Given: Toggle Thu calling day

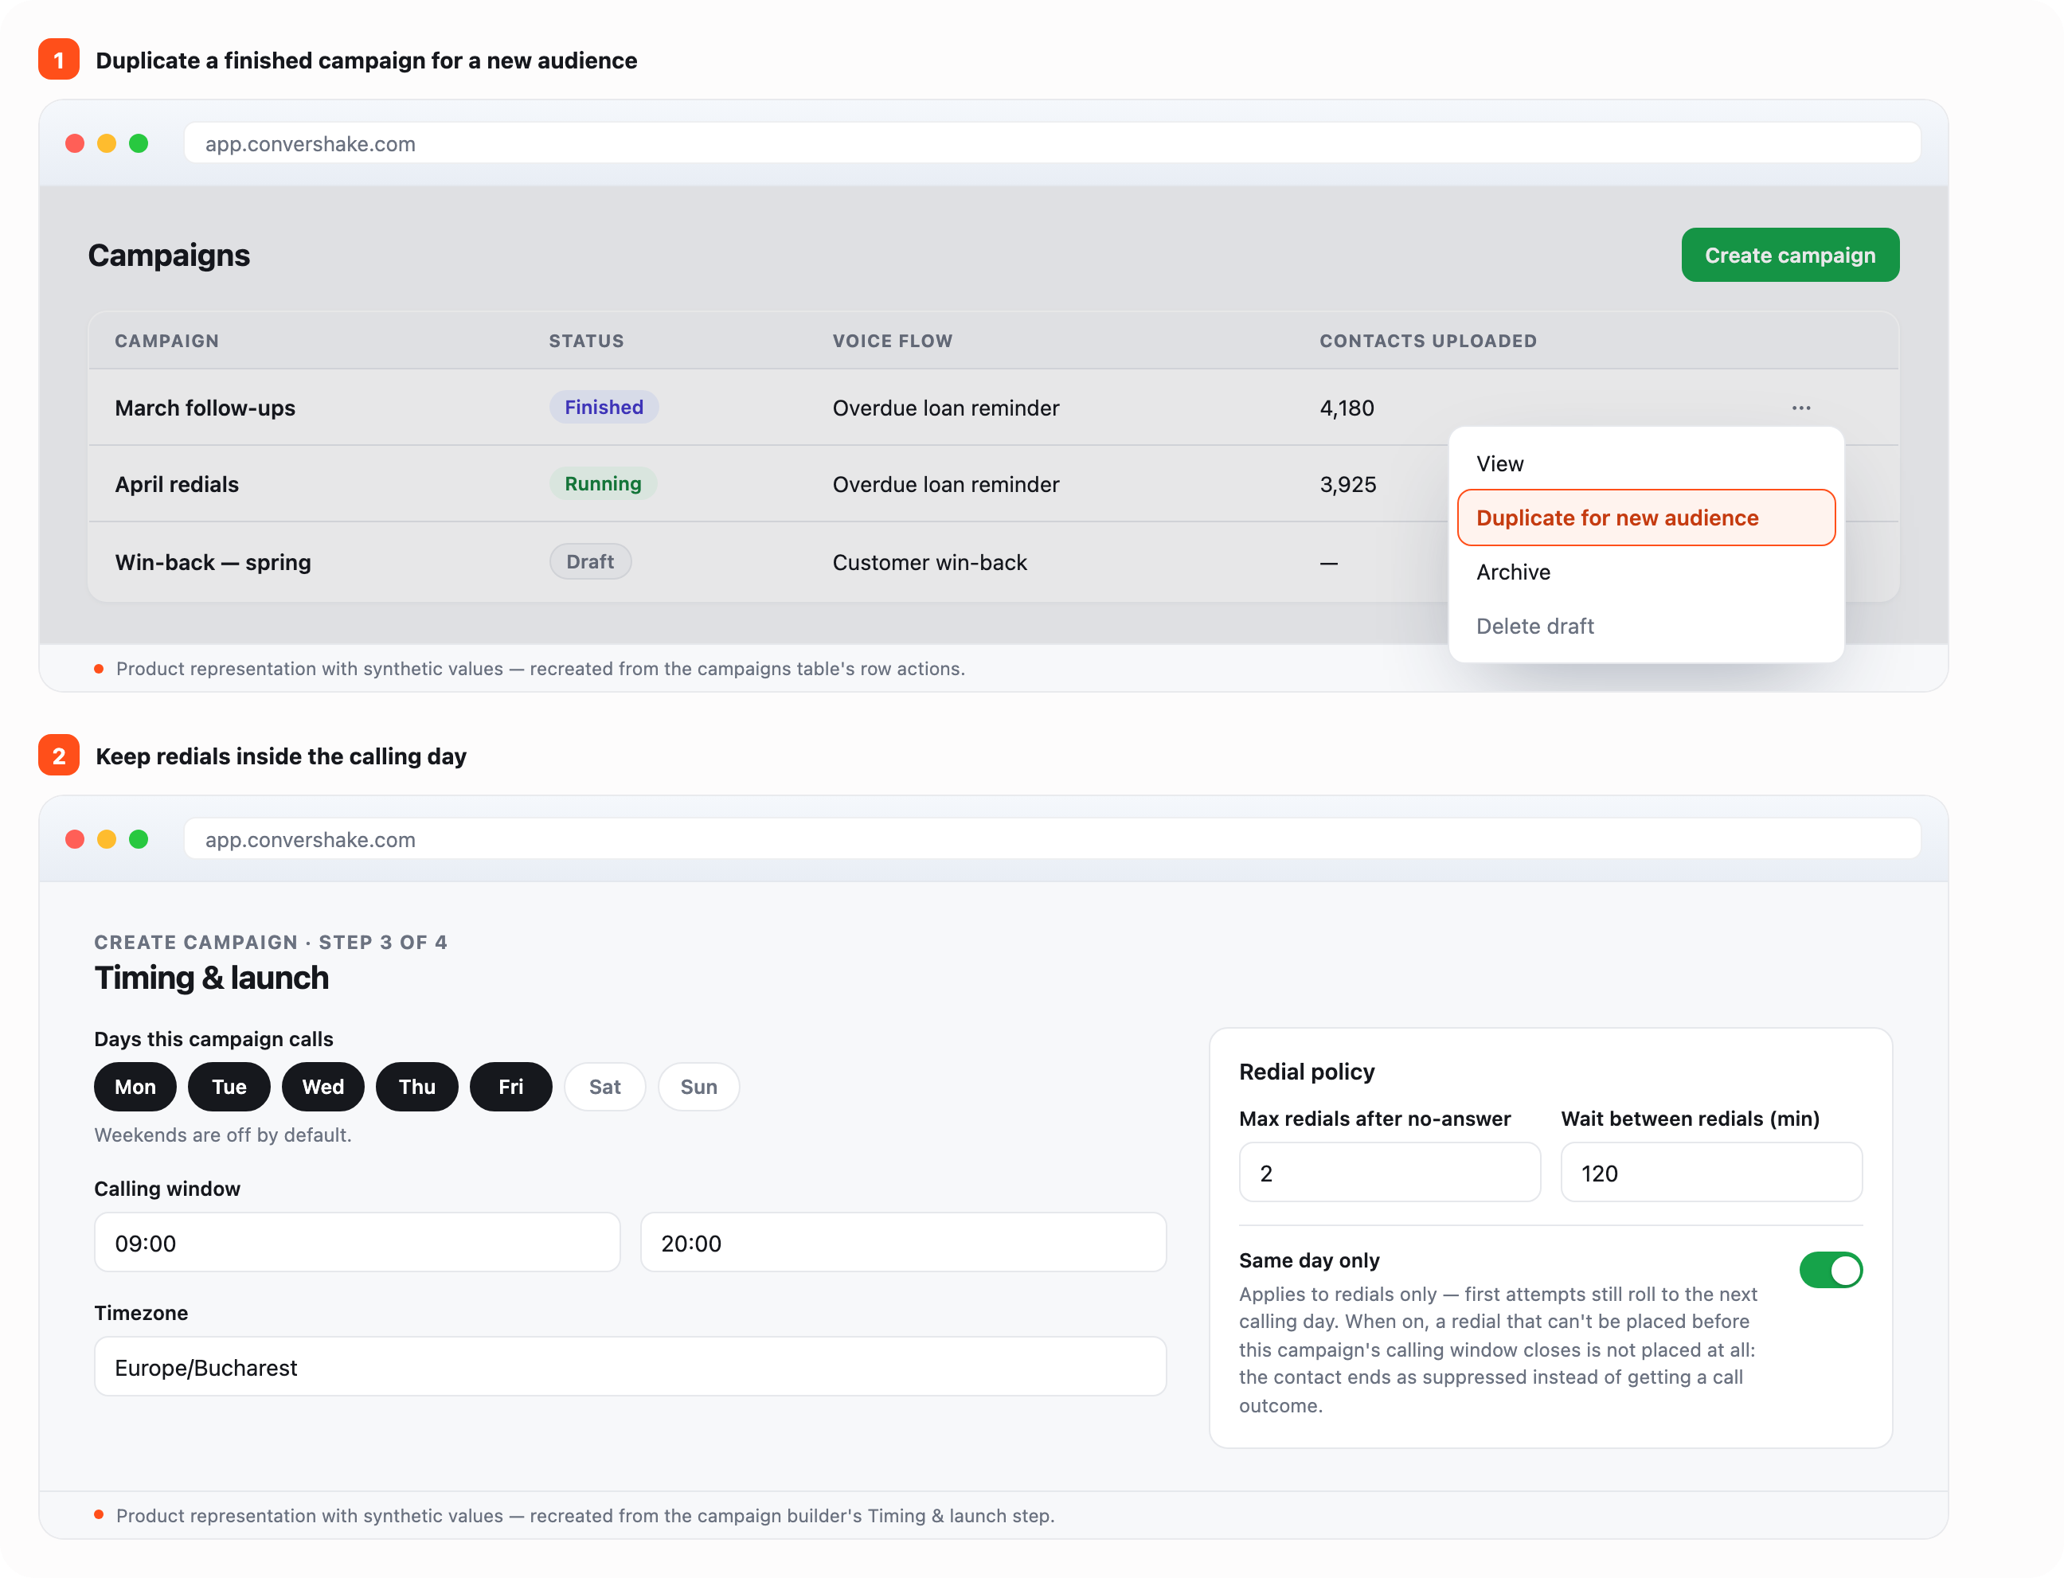Looking at the screenshot, I should pos(417,1087).
